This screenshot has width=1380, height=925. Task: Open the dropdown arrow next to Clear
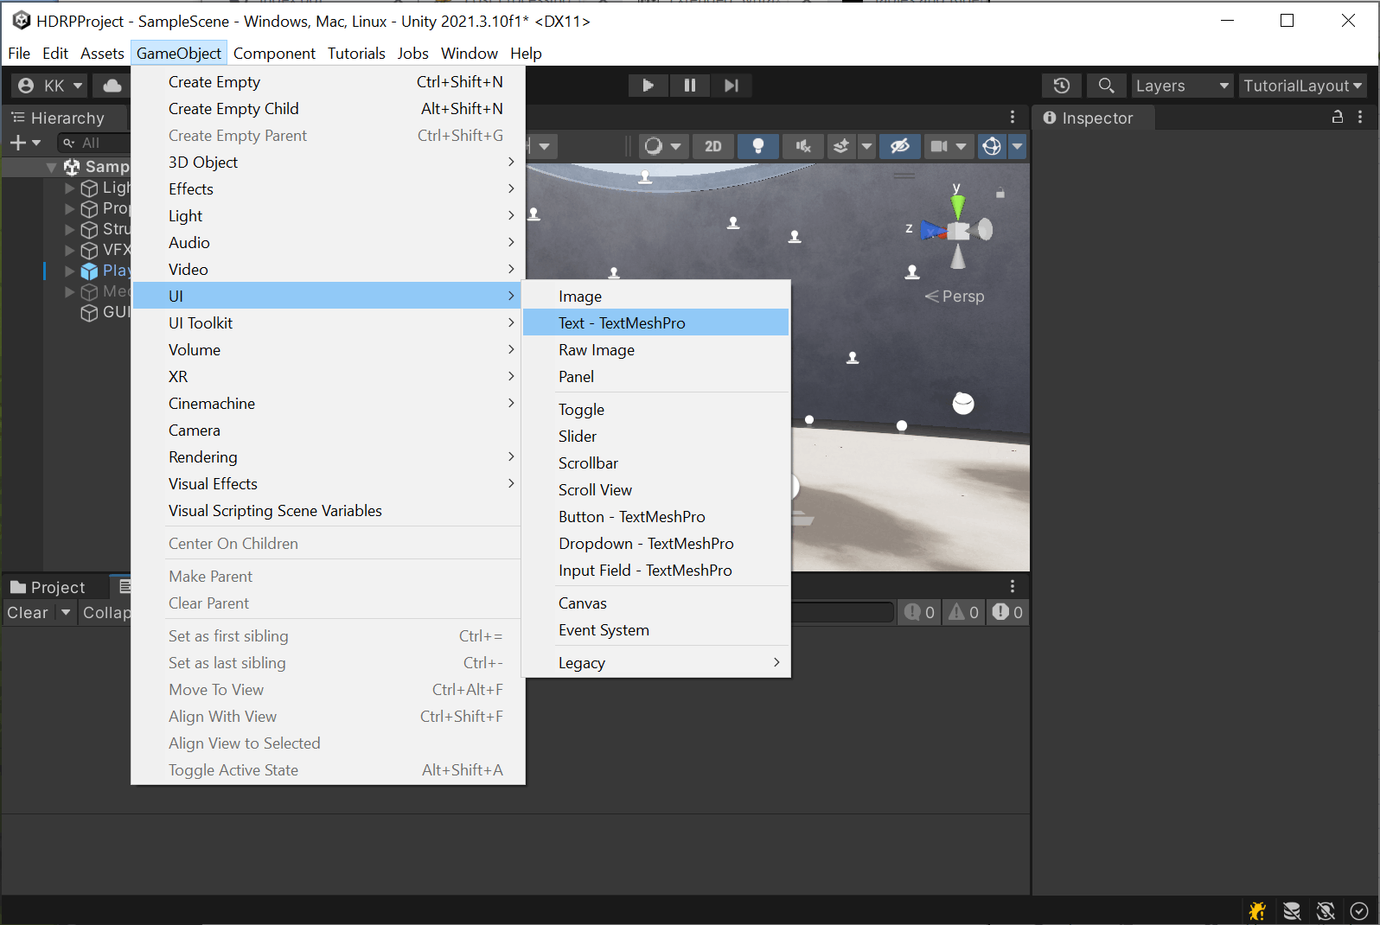pyautogui.click(x=66, y=612)
